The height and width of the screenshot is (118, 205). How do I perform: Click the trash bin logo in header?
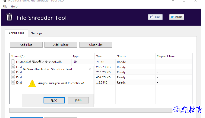[9, 17]
